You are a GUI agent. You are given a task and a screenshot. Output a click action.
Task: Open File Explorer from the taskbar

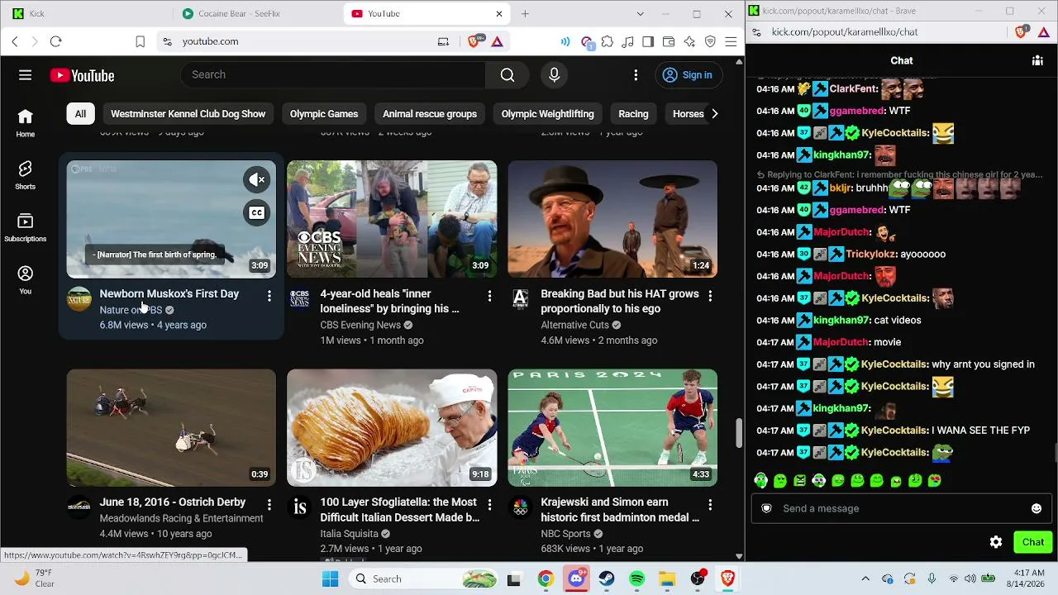tap(668, 579)
